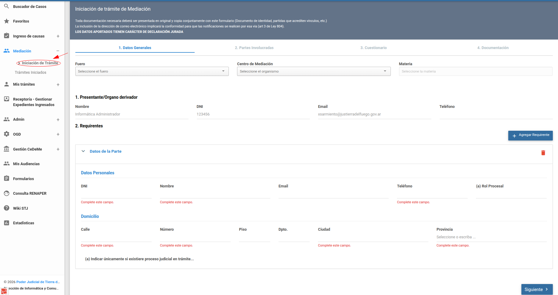Open Consulta RENAPER face icon

(6, 193)
